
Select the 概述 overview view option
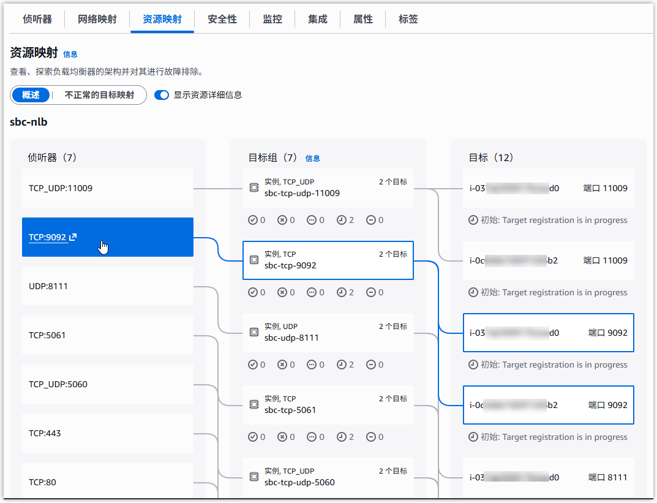point(31,95)
